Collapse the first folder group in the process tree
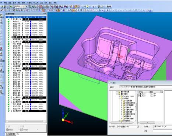 point(11,19)
